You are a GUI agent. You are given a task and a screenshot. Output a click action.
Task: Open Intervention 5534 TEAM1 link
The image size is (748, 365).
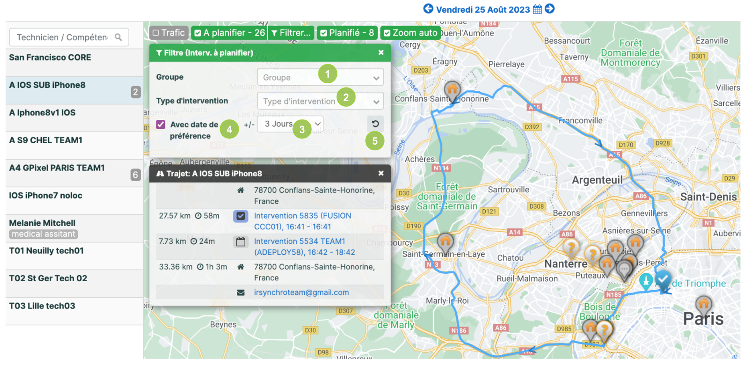(304, 247)
